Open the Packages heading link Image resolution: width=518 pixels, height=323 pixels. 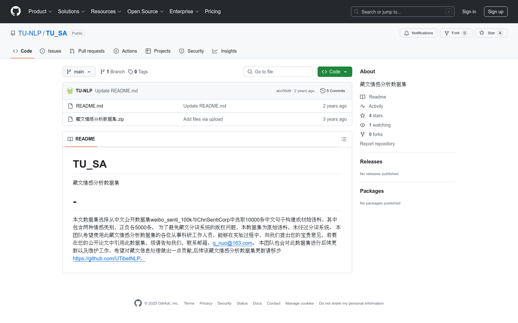[372, 191]
